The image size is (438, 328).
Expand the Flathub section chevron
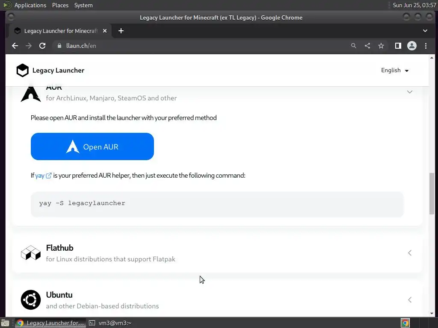coord(410,253)
